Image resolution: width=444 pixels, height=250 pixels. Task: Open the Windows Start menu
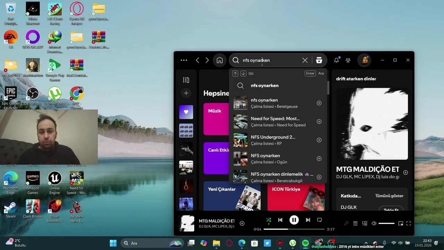(113, 243)
